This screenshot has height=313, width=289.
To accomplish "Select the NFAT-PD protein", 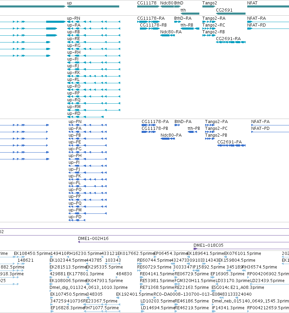I will 270,132.
